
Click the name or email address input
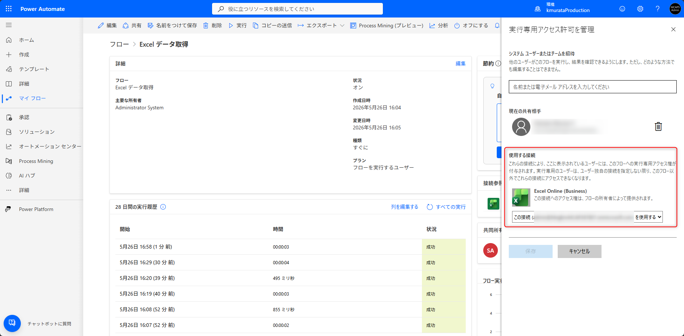pyautogui.click(x=593, y=87)
